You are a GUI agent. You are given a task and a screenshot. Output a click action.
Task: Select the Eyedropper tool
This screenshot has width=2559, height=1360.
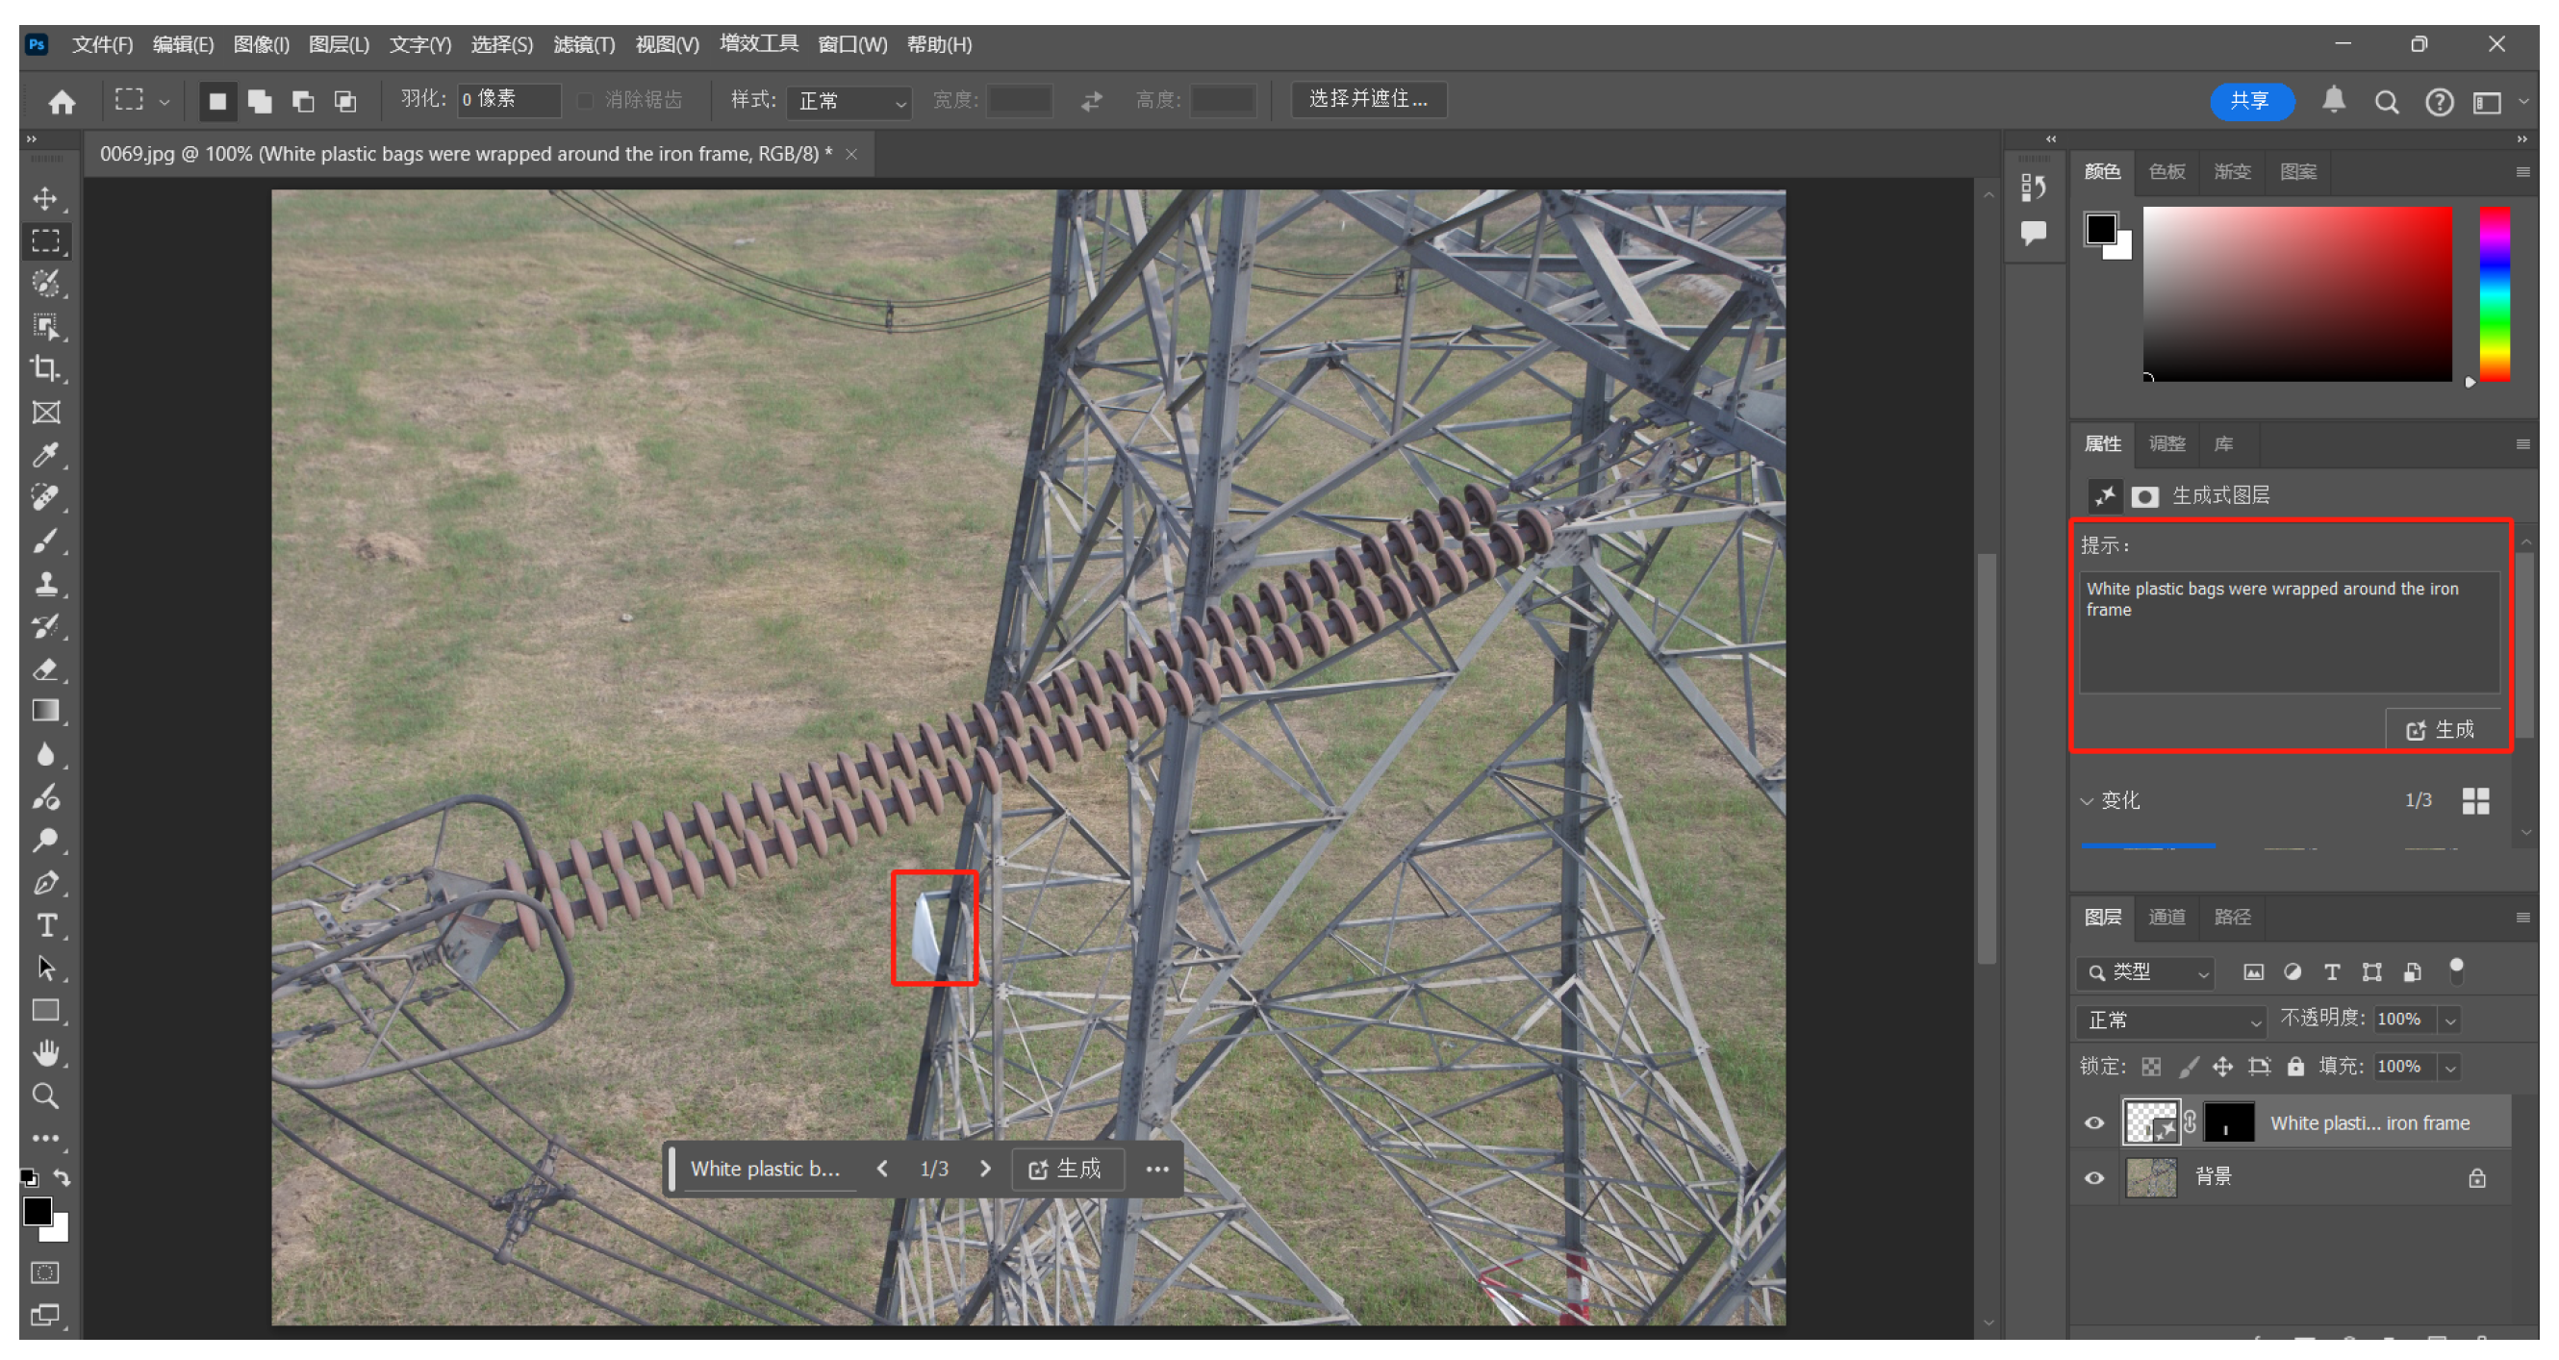point(44,455)
